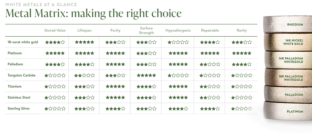Select the Rarity column header

click(242, 30)
